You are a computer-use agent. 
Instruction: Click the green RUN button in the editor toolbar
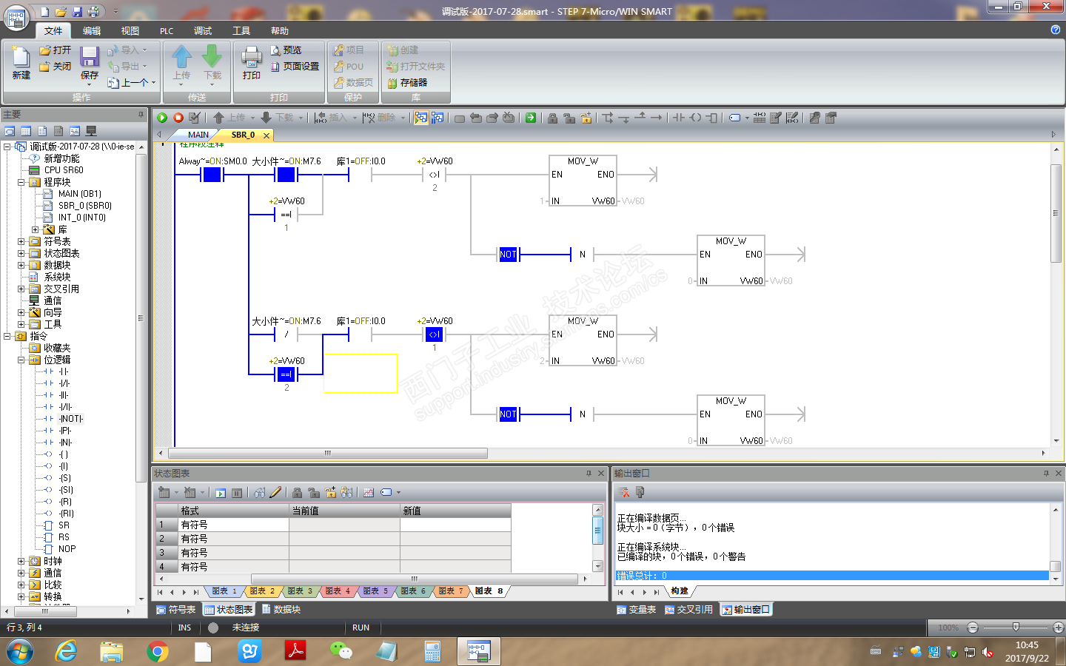[x=162, y=118]
